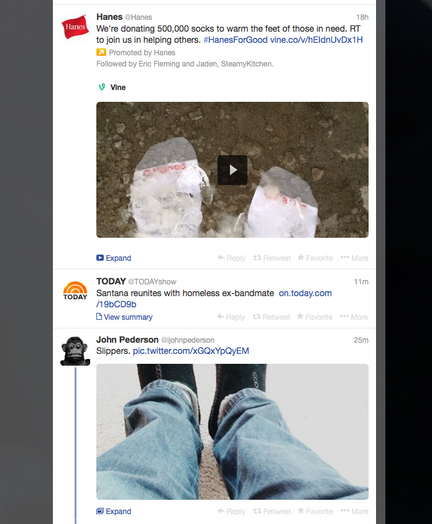This screenshot has width=432, height=524.
Task: Play the Hanes Vine video
Action: tap(232, 169)
